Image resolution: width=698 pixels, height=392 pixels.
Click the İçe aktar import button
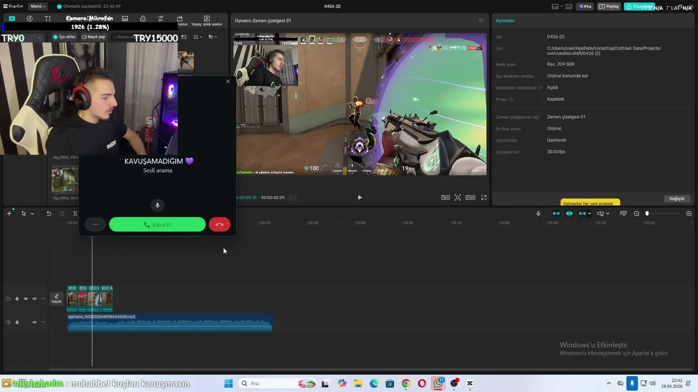pos(64,37)
